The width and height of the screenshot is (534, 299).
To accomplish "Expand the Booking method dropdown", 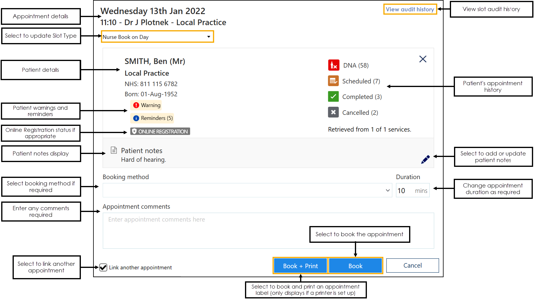I will pyautogui.click(x=247, y=190).
